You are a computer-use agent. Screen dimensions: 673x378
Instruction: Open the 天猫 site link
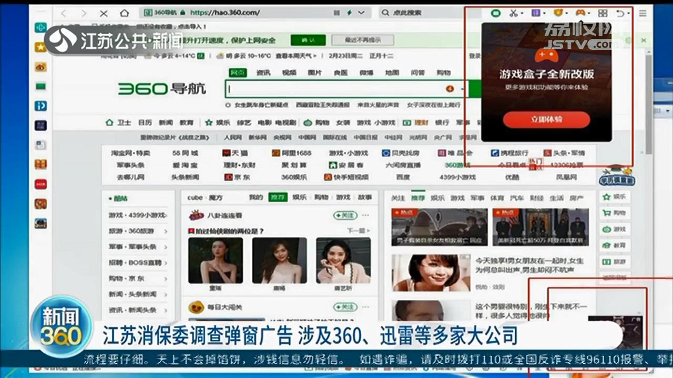(235, 153)
